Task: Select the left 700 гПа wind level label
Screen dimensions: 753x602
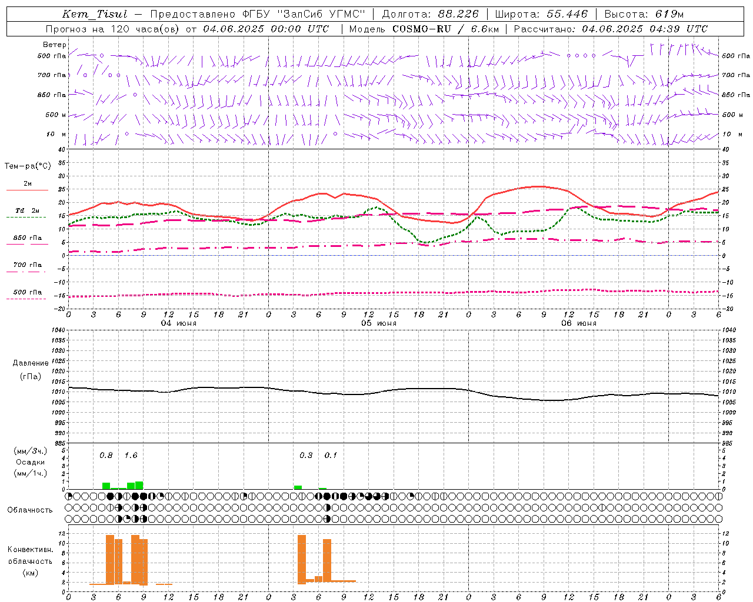Action: click(x=52, y=75)
